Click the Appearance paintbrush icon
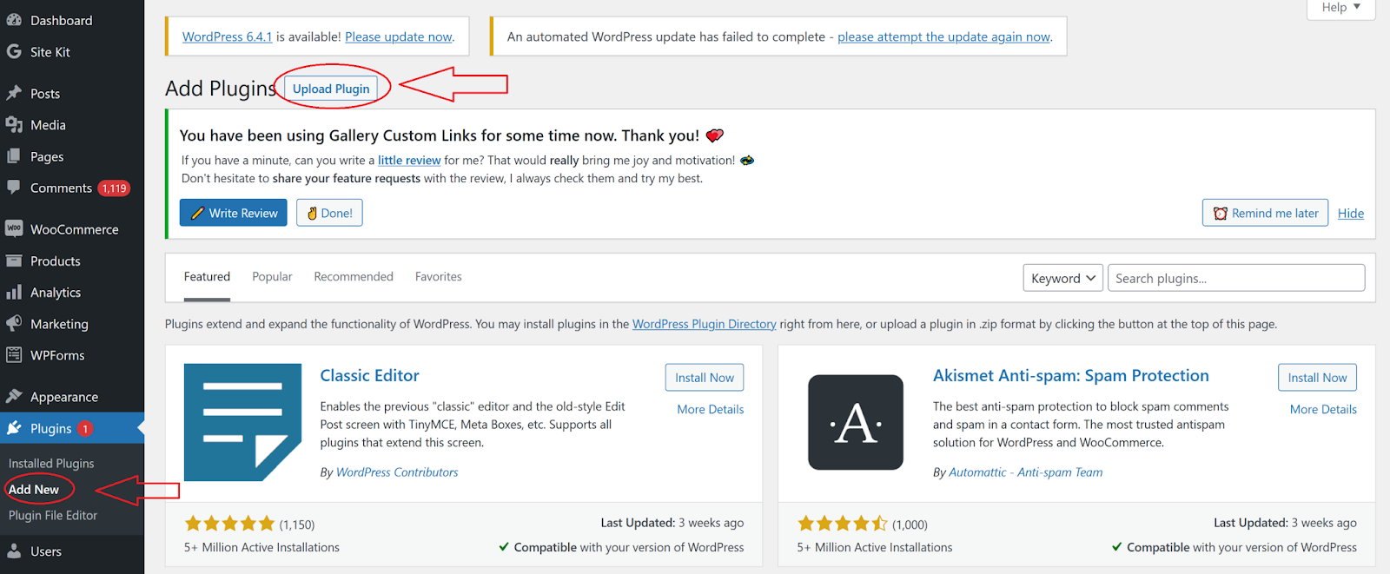 (x=14, y=397)
